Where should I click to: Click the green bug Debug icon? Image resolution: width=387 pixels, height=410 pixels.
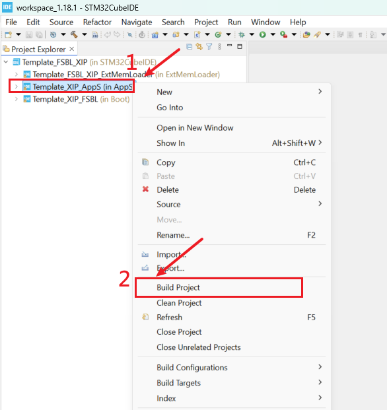[x=242, y=34]
